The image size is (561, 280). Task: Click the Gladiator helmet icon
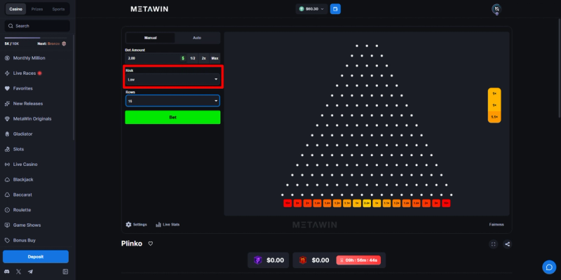[7, 134]
